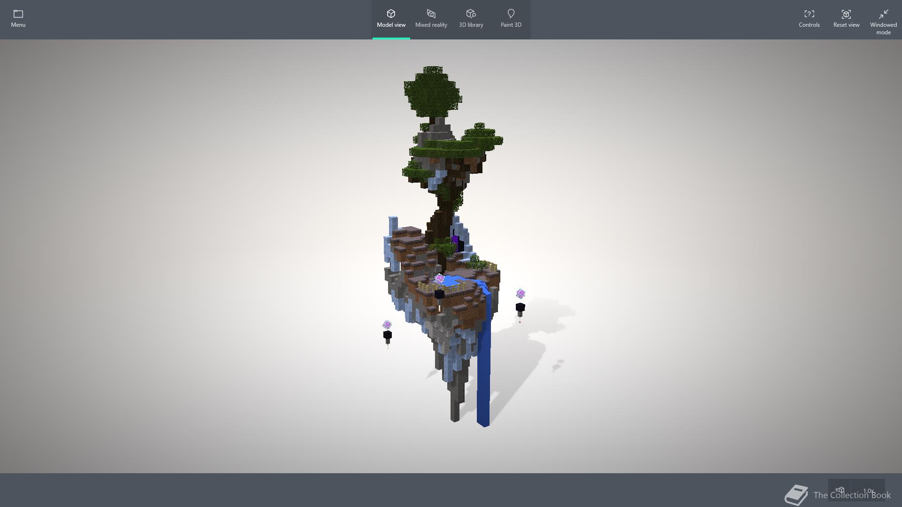The image size is (902, 507).
Task: Open the 3D library tab
Action: click(471, 19)
